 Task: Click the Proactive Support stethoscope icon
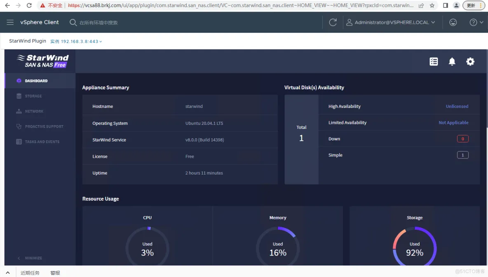click(x=19, y=126)
